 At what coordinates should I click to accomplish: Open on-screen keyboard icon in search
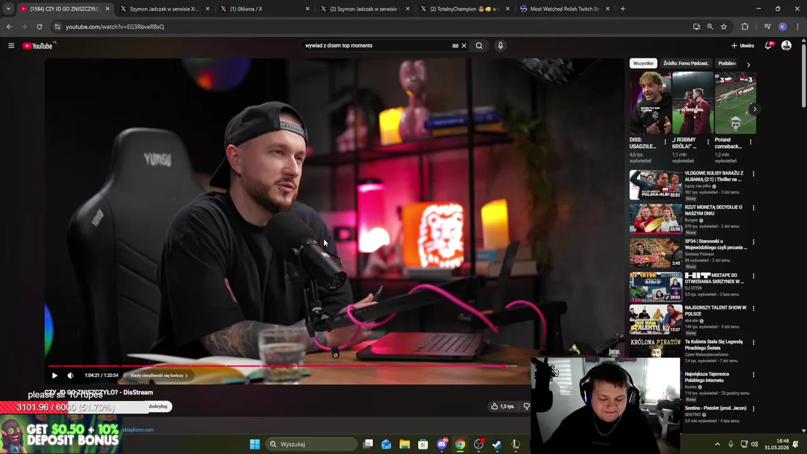(x=455, y=45)
